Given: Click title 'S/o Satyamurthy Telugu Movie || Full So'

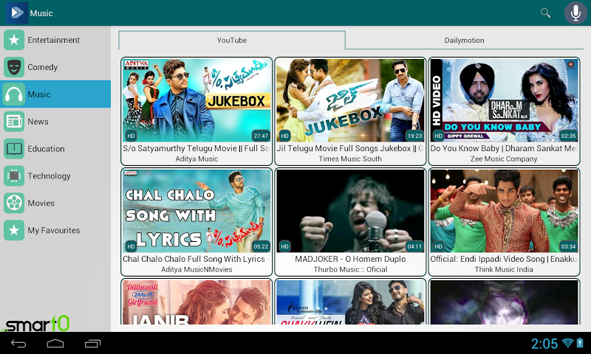Looking at the screenshot, I should [196, 148].
